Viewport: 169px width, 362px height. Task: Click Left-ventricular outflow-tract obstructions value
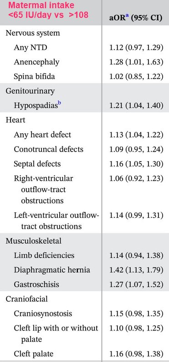point(136,215)
